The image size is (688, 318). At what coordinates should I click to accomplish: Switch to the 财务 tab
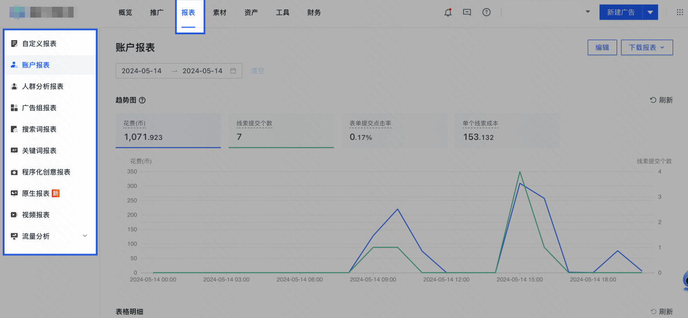314,12
